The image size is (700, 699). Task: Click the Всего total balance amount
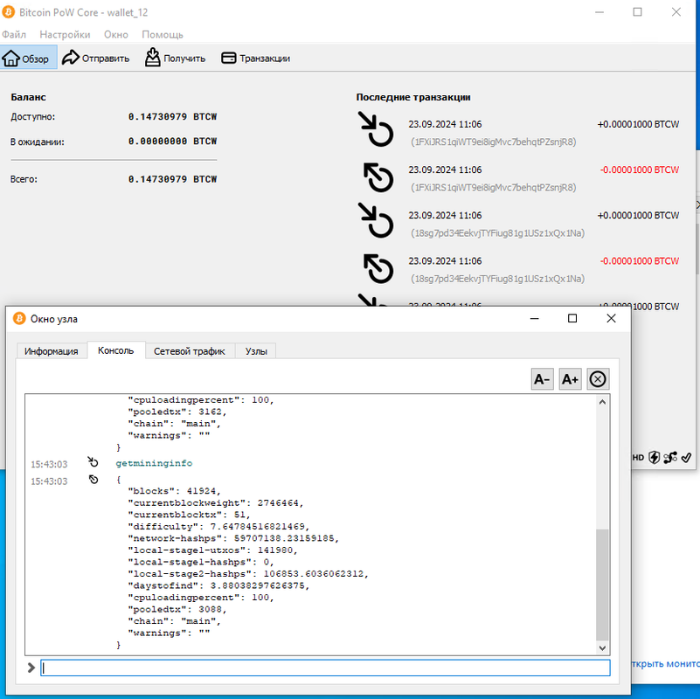(x=172, y=179)
